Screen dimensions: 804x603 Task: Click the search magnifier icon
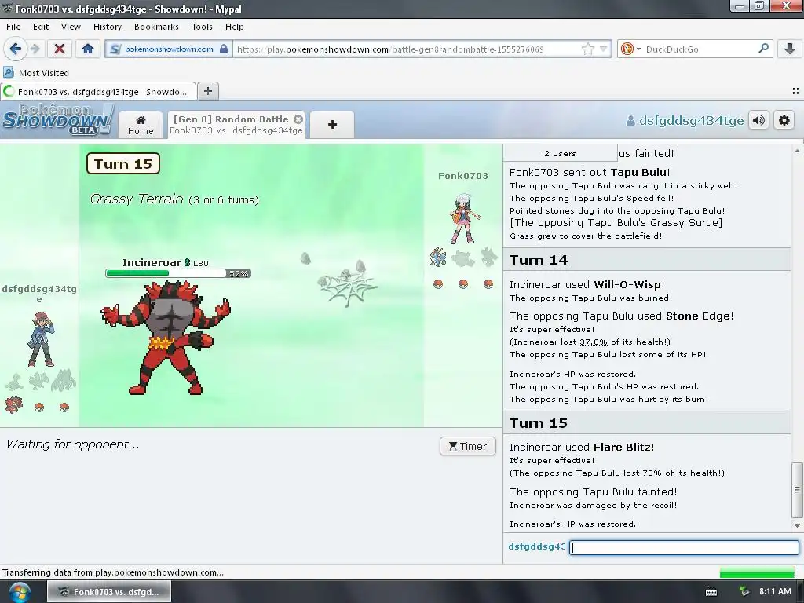click(763, 49)
